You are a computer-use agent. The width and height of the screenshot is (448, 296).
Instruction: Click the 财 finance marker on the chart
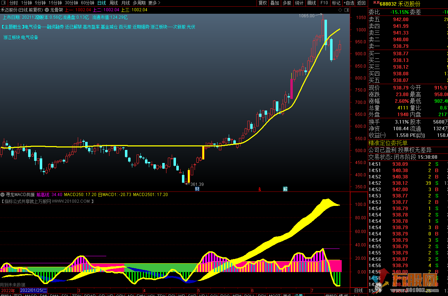[197, 189]
